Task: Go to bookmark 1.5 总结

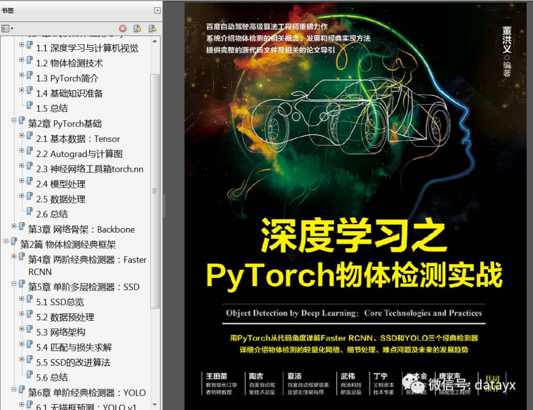Action: click(52, 108)
